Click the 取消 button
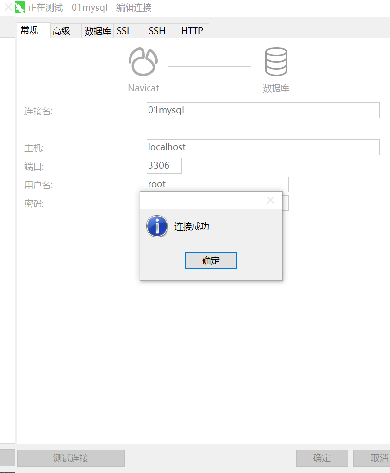Viewport: 390px width, 473px height. (372, 458)
